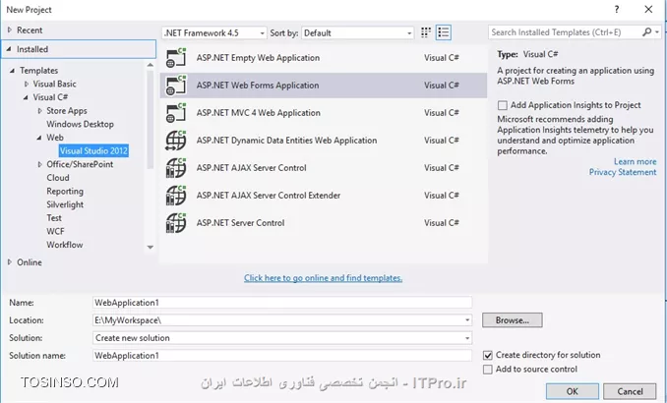Image resolution: width=667 pixels, height=403 pixels.
Task: Click the AJAX Server Control Extender icon
Action: [176, 196]
